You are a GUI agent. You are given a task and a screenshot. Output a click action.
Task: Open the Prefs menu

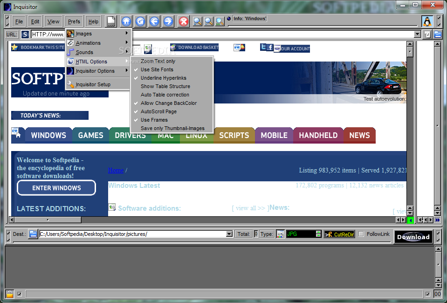pos(74,21)
